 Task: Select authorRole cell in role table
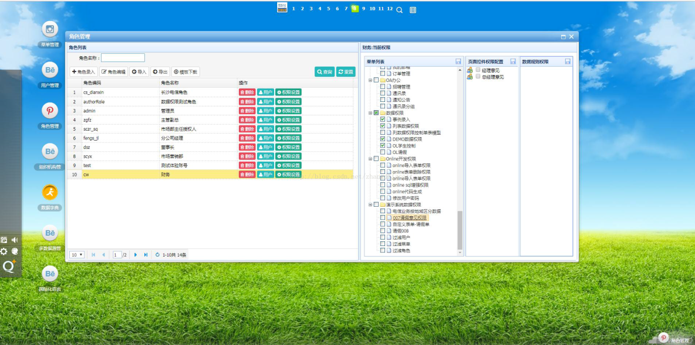(x=120, y=102)
